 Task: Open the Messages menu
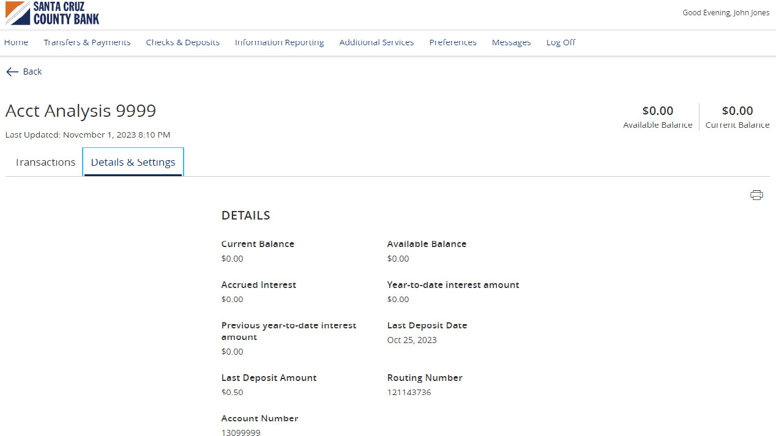tap(511, 42)
